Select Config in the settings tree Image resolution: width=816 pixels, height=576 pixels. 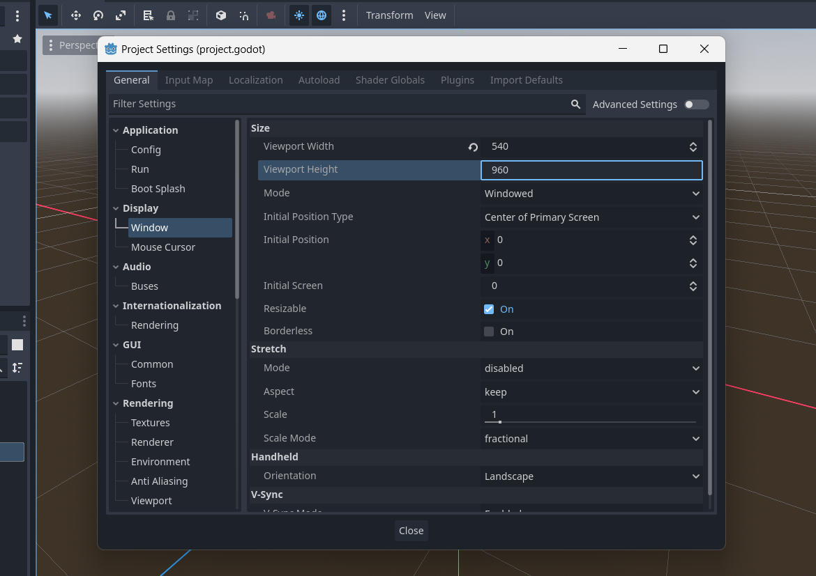146,150
